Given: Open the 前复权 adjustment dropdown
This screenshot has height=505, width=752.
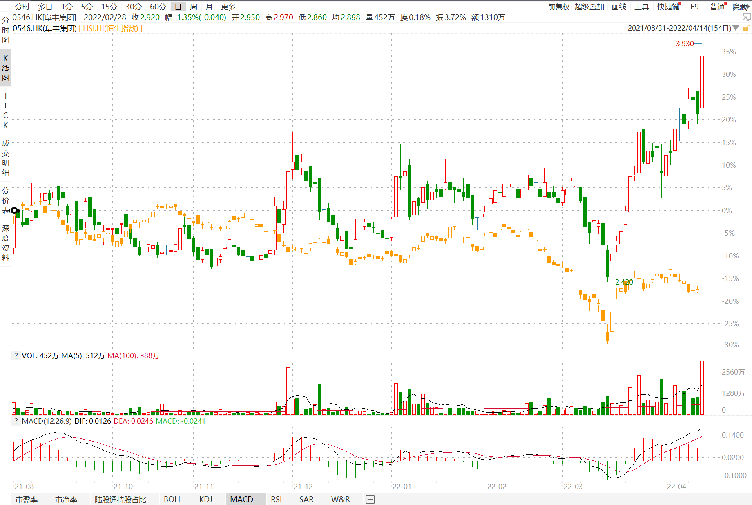Looking at the screenshot, I should [558, 7].
